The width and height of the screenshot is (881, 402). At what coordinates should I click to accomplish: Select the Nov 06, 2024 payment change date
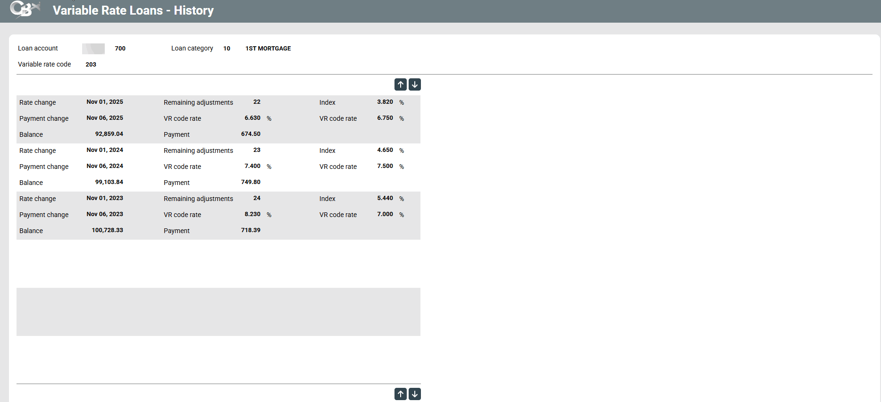105,166
